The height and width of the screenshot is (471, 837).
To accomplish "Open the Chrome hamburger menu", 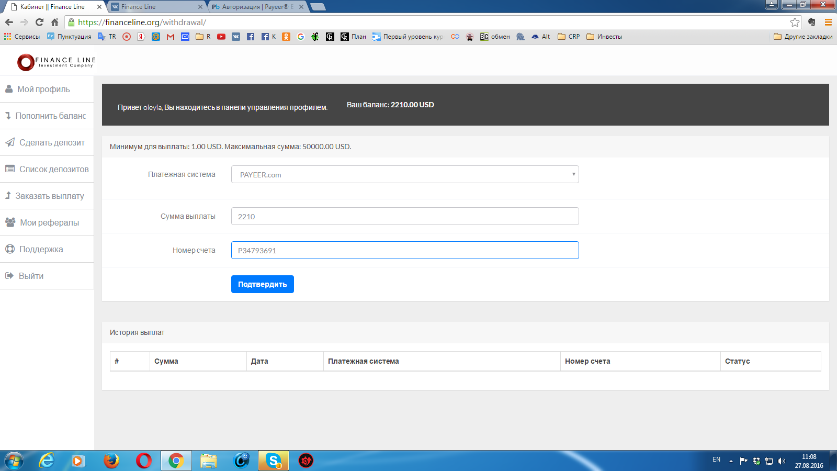I will click(x=828, y=22).
